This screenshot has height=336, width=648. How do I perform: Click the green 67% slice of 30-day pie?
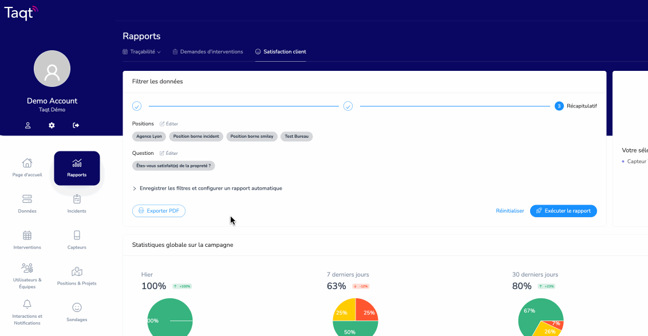tap(531, 316)
